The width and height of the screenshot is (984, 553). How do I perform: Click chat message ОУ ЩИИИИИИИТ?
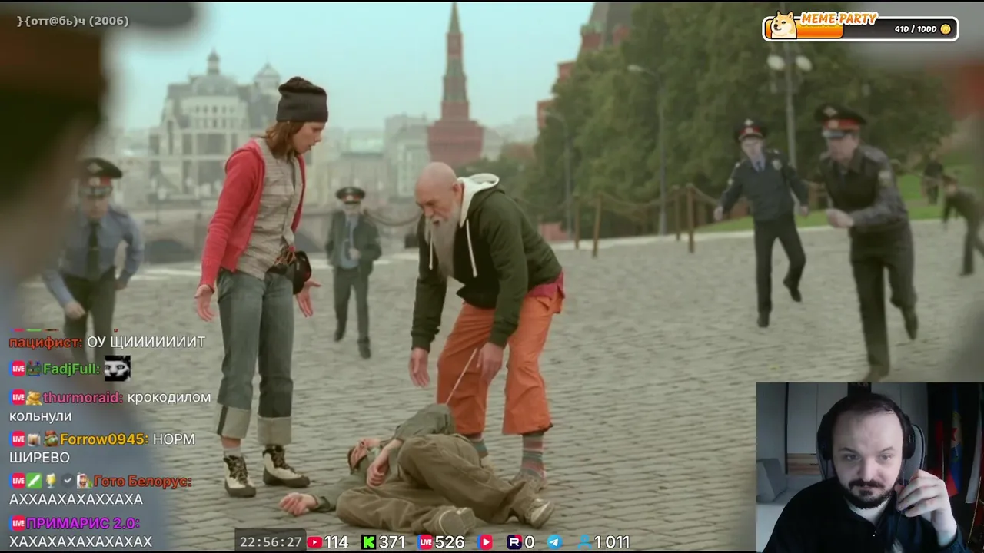coord(146,342)
